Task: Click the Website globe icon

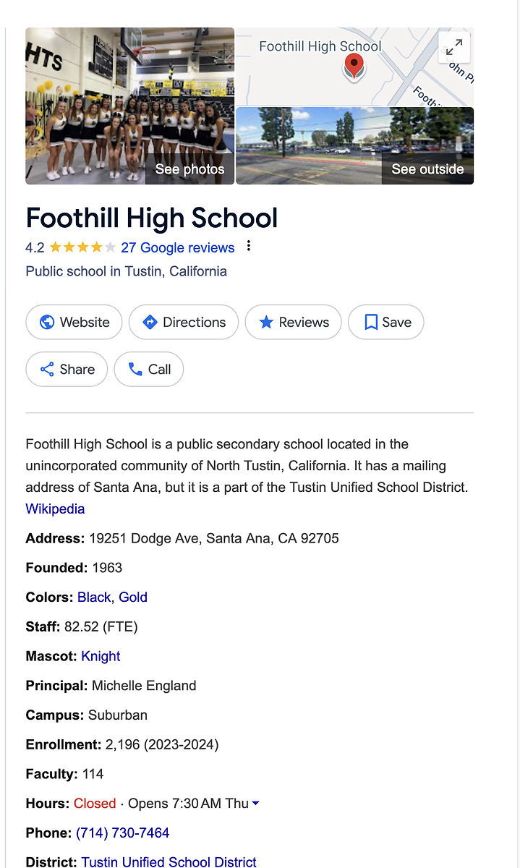Action: click(47, 323)
